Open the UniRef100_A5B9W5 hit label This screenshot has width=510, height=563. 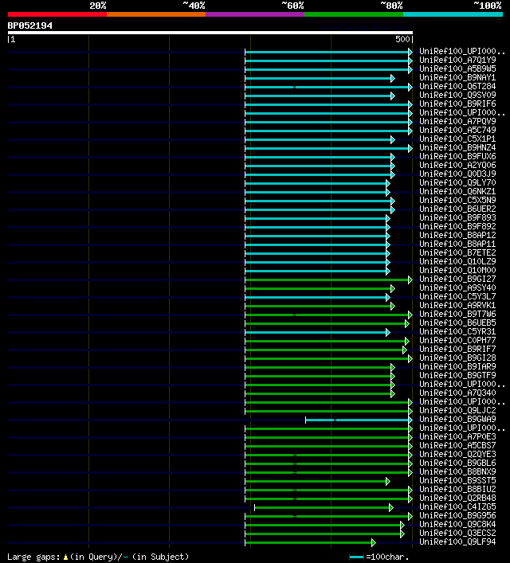[x=457, y=68]
